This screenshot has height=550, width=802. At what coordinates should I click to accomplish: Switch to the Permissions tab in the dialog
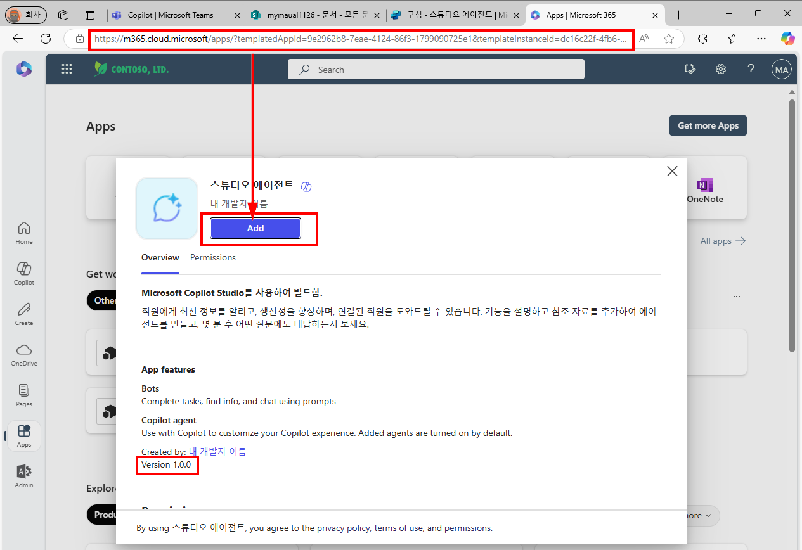(213, 257)
